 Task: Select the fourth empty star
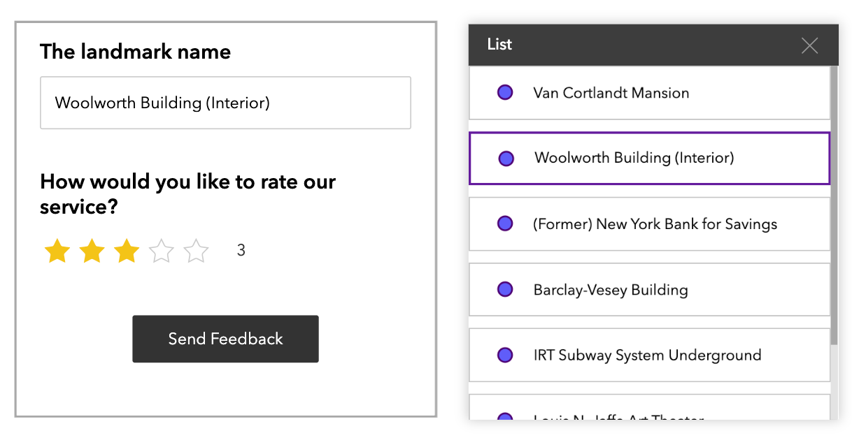(162, 251)
